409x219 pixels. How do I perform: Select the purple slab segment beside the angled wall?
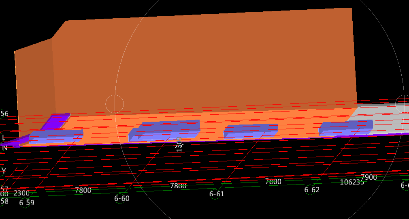point(56,121)
